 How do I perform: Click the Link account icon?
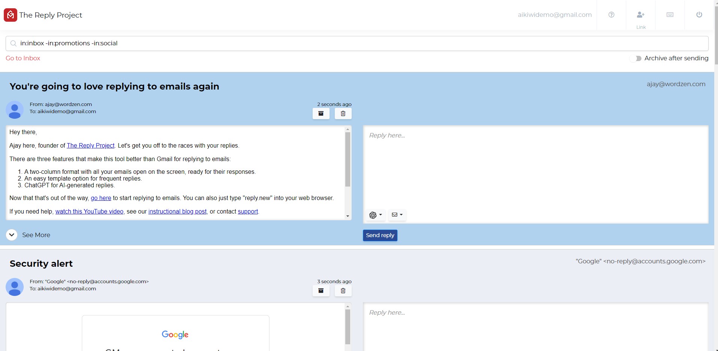[x=641, y=15]
